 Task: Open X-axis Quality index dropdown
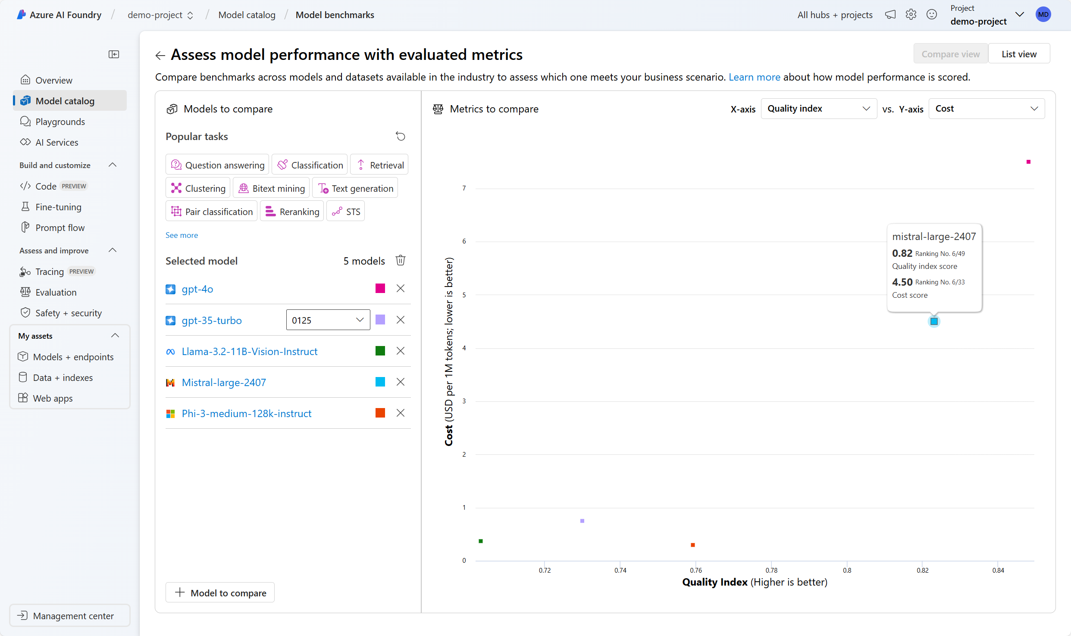tap(819, 109)
